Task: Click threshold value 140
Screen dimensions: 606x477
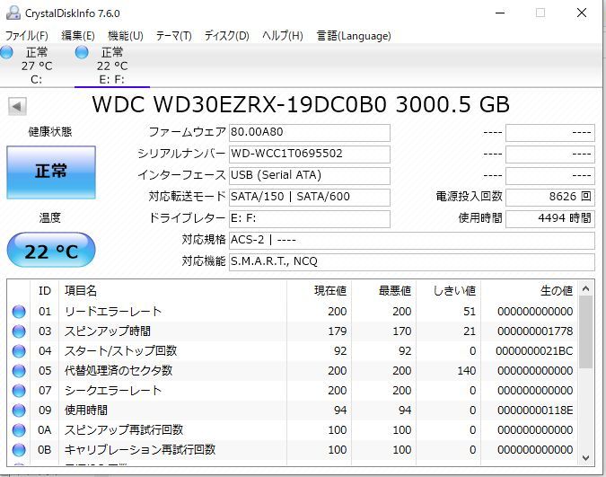Action: pyautogui.click(x=467, y=371)
